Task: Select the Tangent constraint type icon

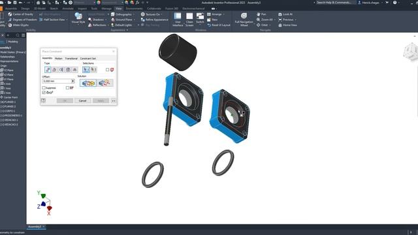Action: [61, 70]
